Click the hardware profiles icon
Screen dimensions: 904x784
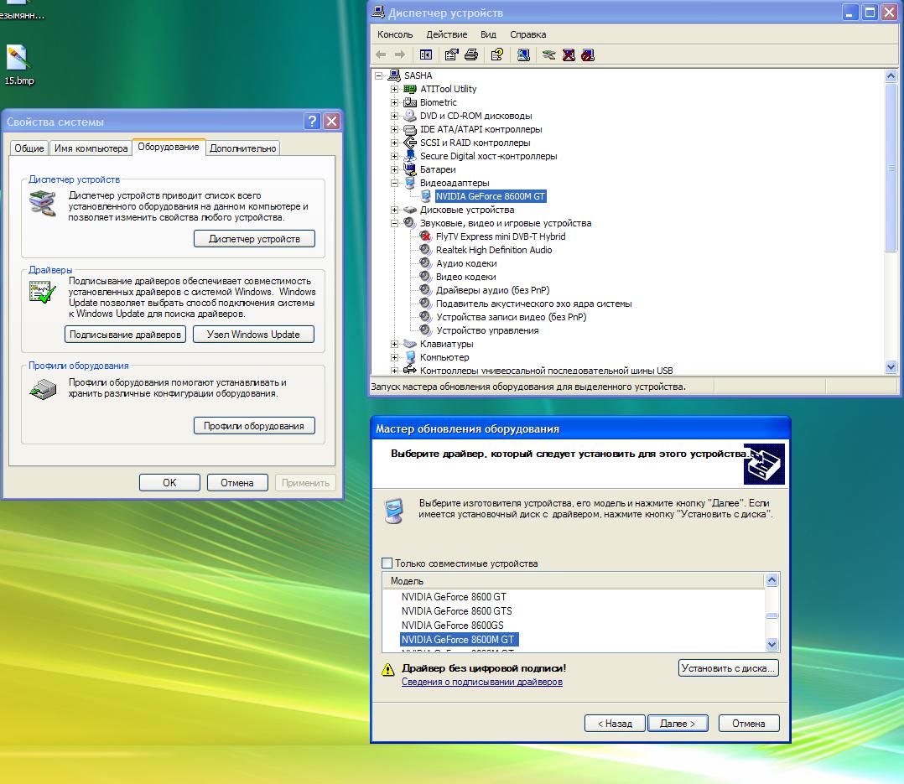43,390
